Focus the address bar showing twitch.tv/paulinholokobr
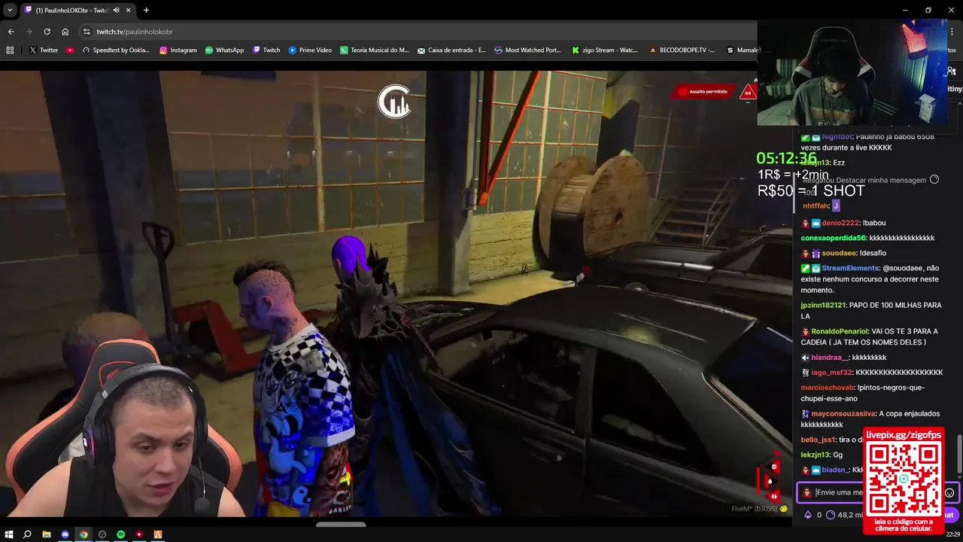The image size is (963, 542). pos(421,32)
